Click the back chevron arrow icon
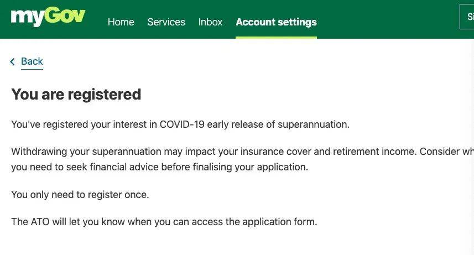The image size is (474, 255). pyautogui.click(x=12, y=62)
